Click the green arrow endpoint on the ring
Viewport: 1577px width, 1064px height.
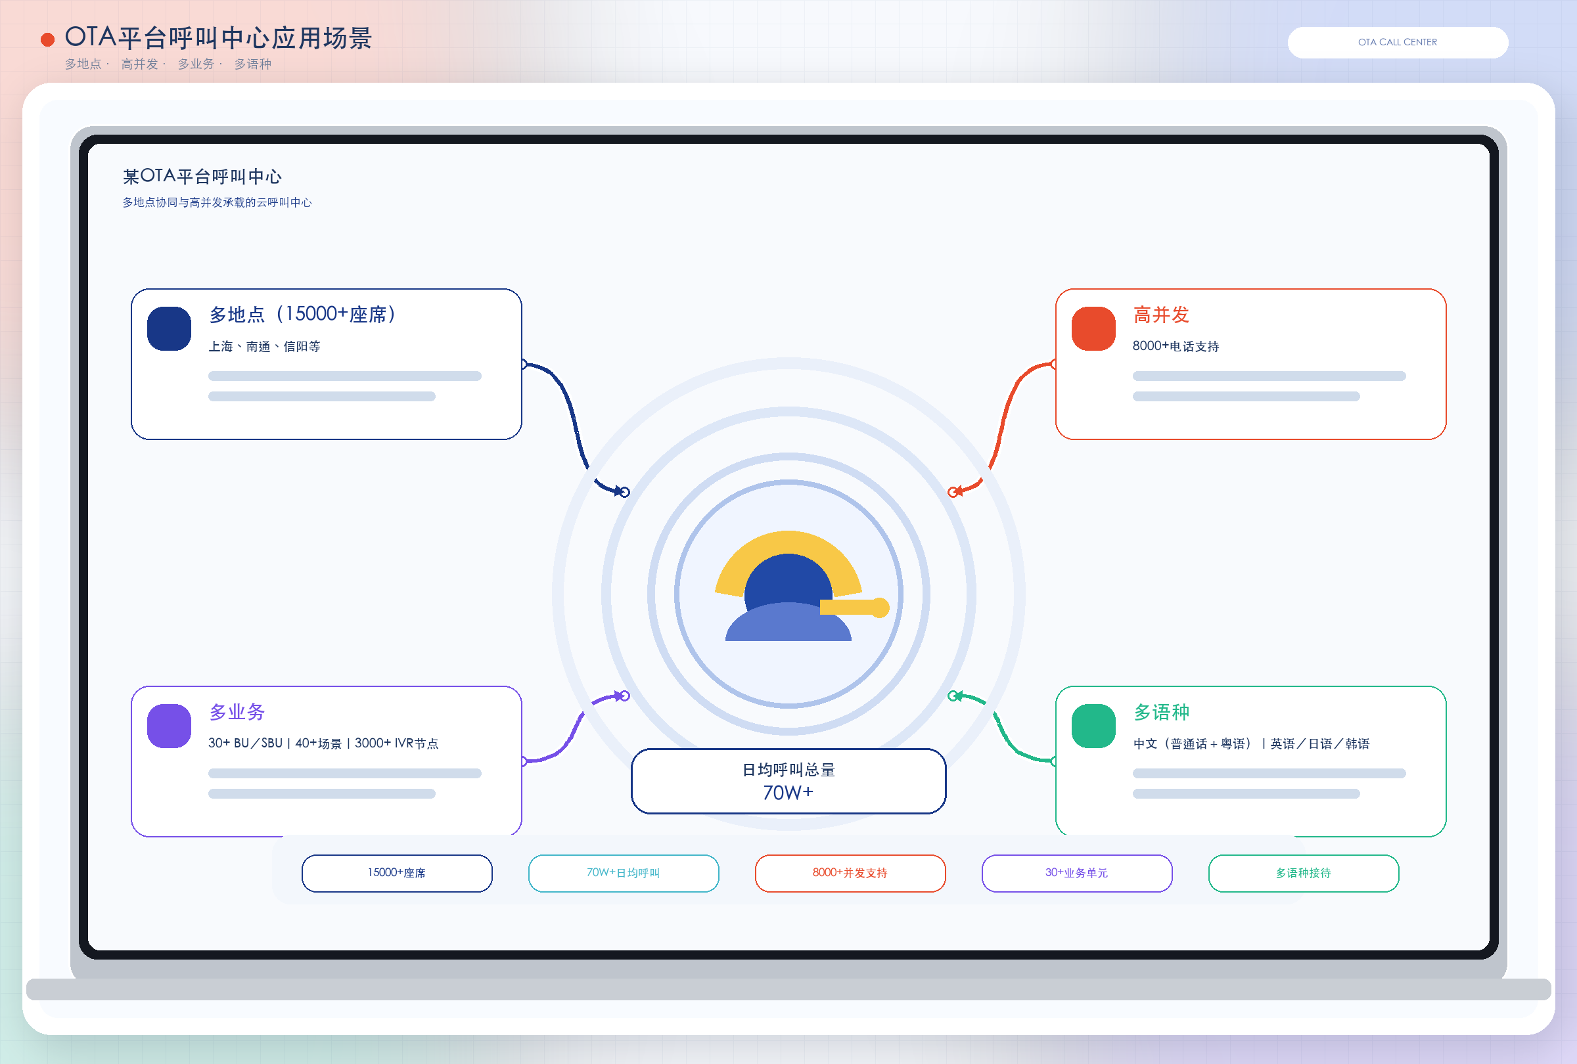953,696
